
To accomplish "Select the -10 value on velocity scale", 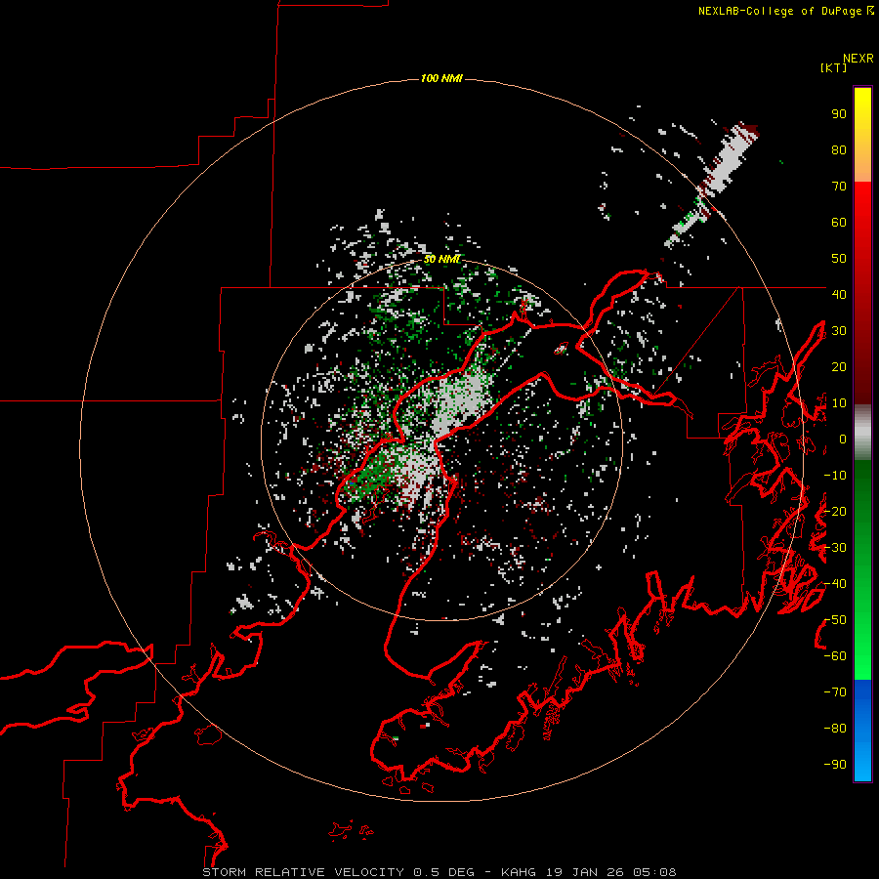I will tap(835, 476).
